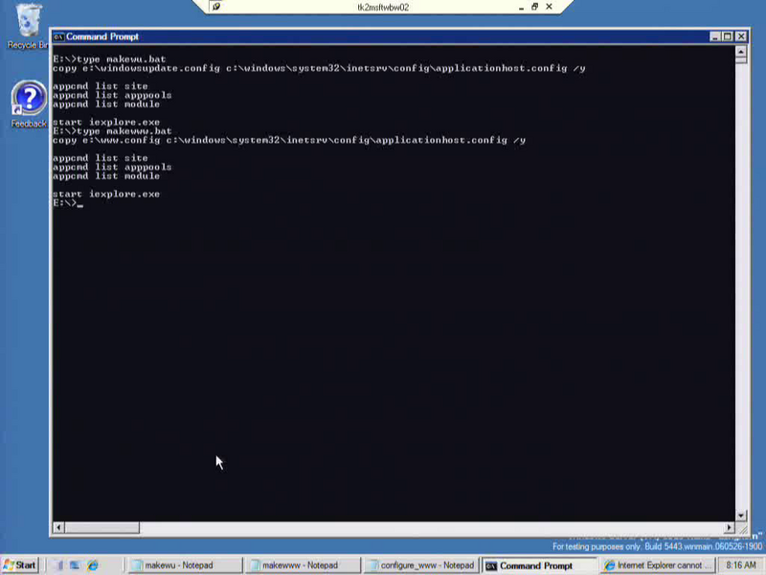Switch to makewu - Notepad taskbar button

(x=185, y=565)
